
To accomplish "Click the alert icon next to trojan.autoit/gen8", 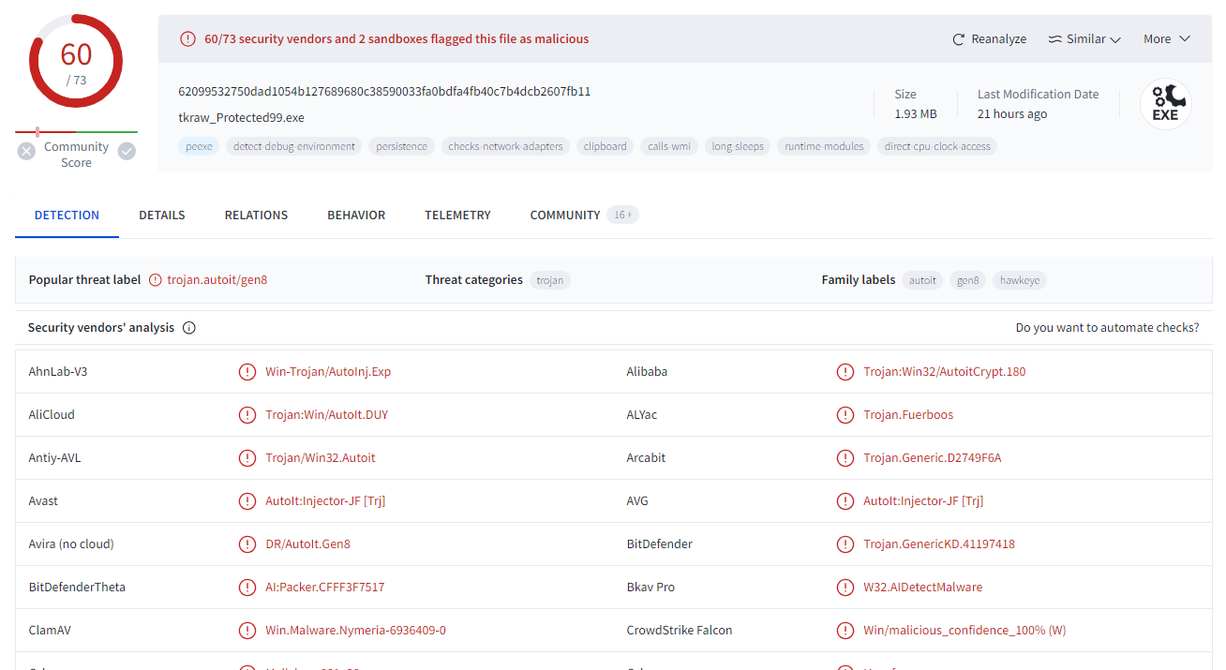I will tap(156, 280).
